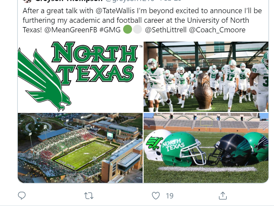The image size is (274, 206).
Task: Click the reply speech bubble icon
Action: tap(22, 195)
